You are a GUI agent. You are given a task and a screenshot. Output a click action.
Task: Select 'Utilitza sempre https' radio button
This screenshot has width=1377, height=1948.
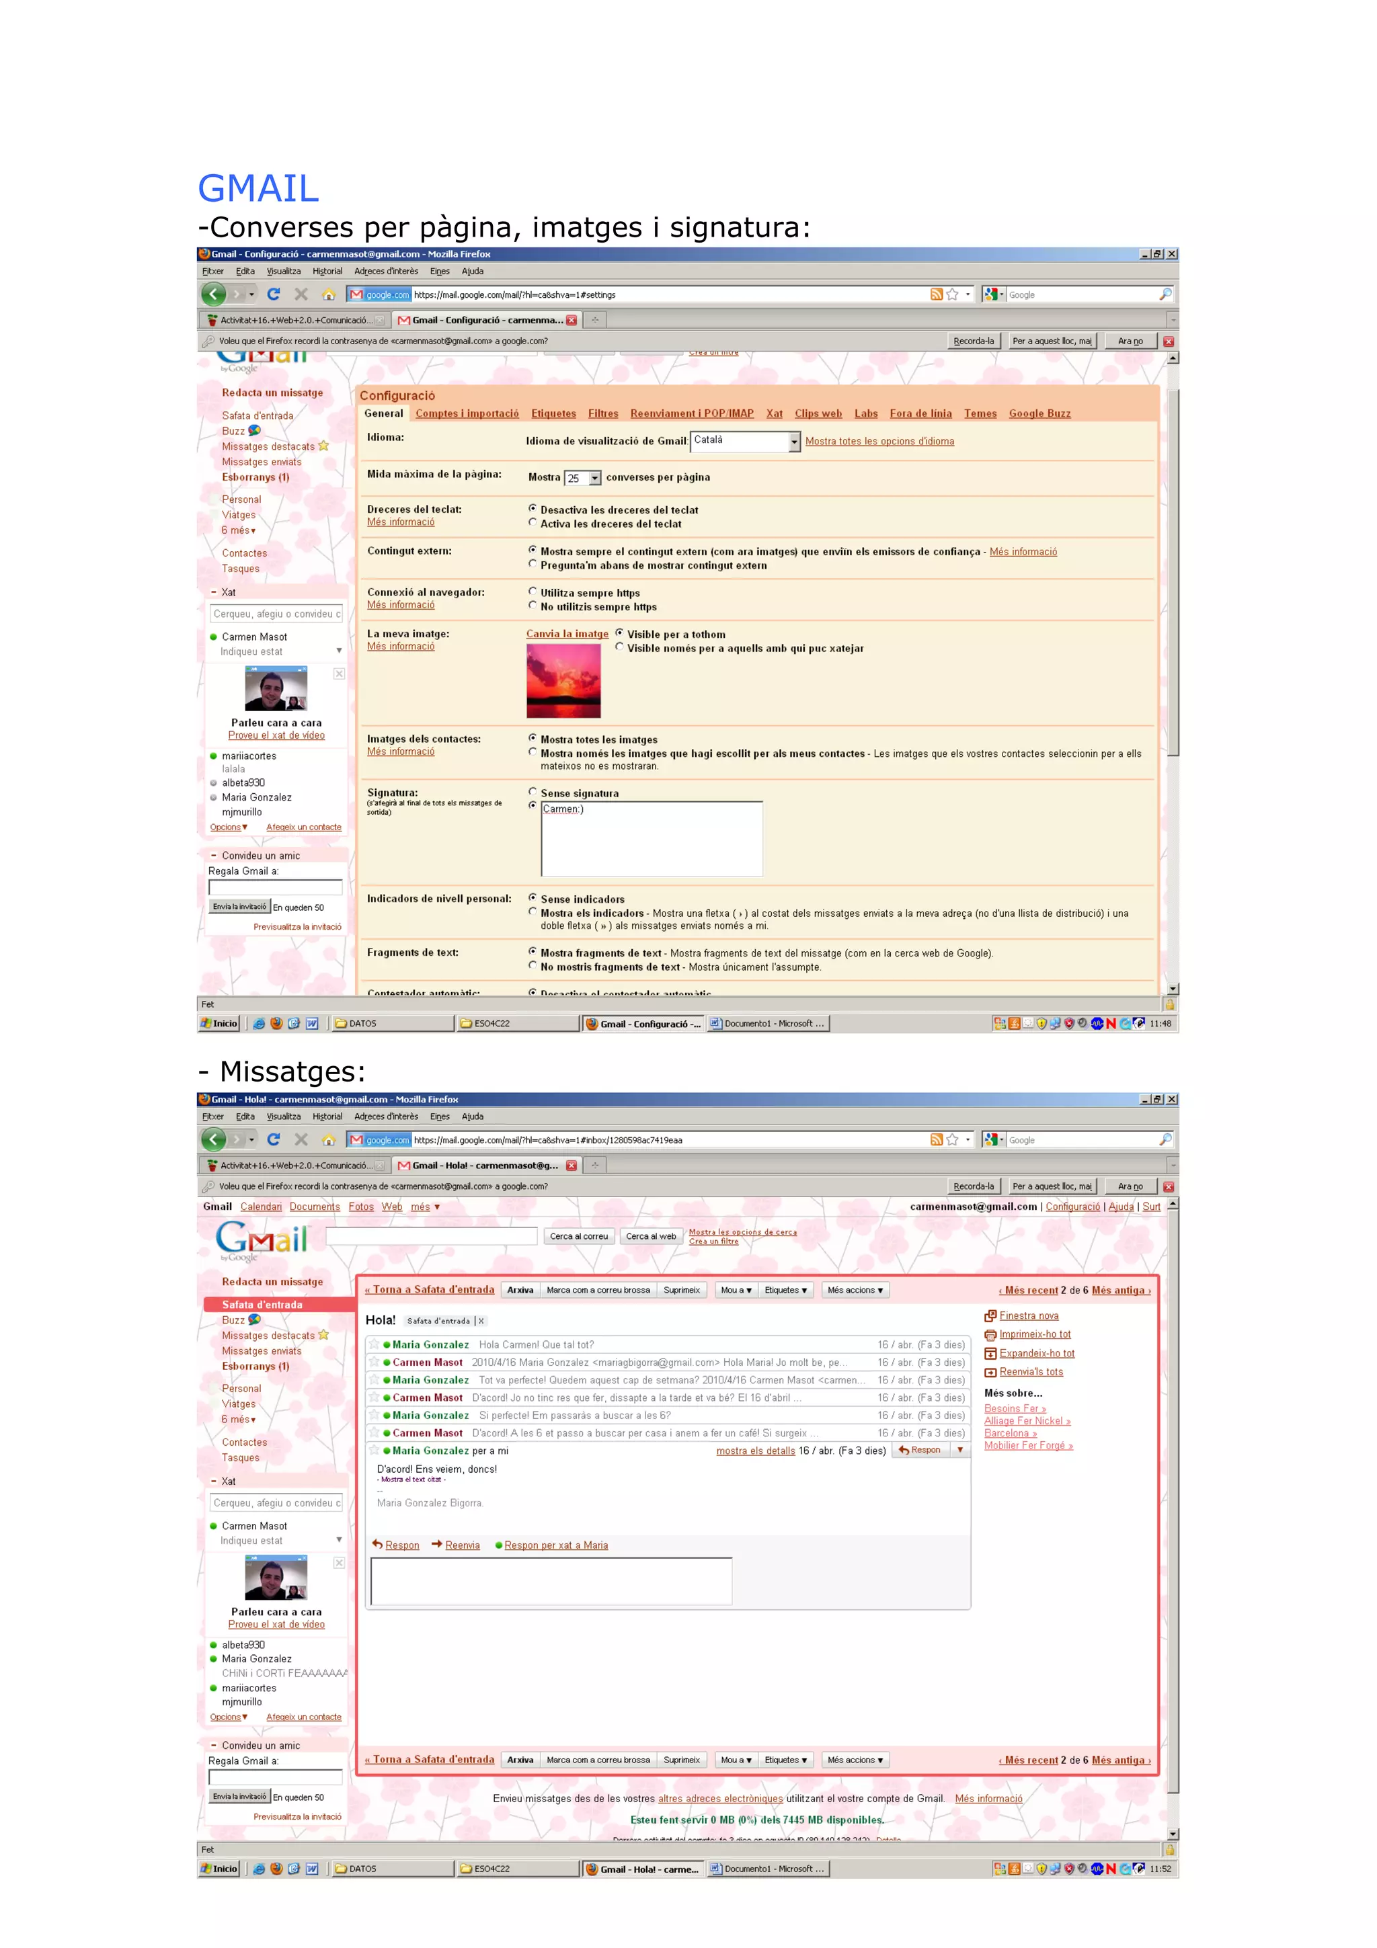click(x=533, y=592)
